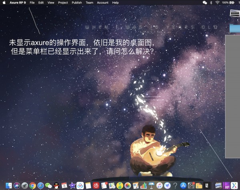Open WeChat from the Dock
Image resolution: width=240 pixels, height=190 pixels.
tap(48, 186)
